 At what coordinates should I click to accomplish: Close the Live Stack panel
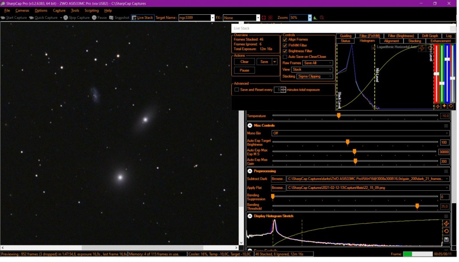453,28
